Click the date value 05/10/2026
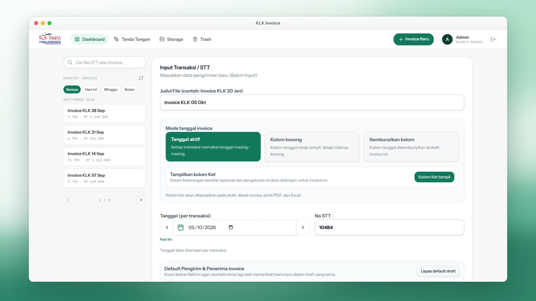536x301 pixels. point(202,227)
